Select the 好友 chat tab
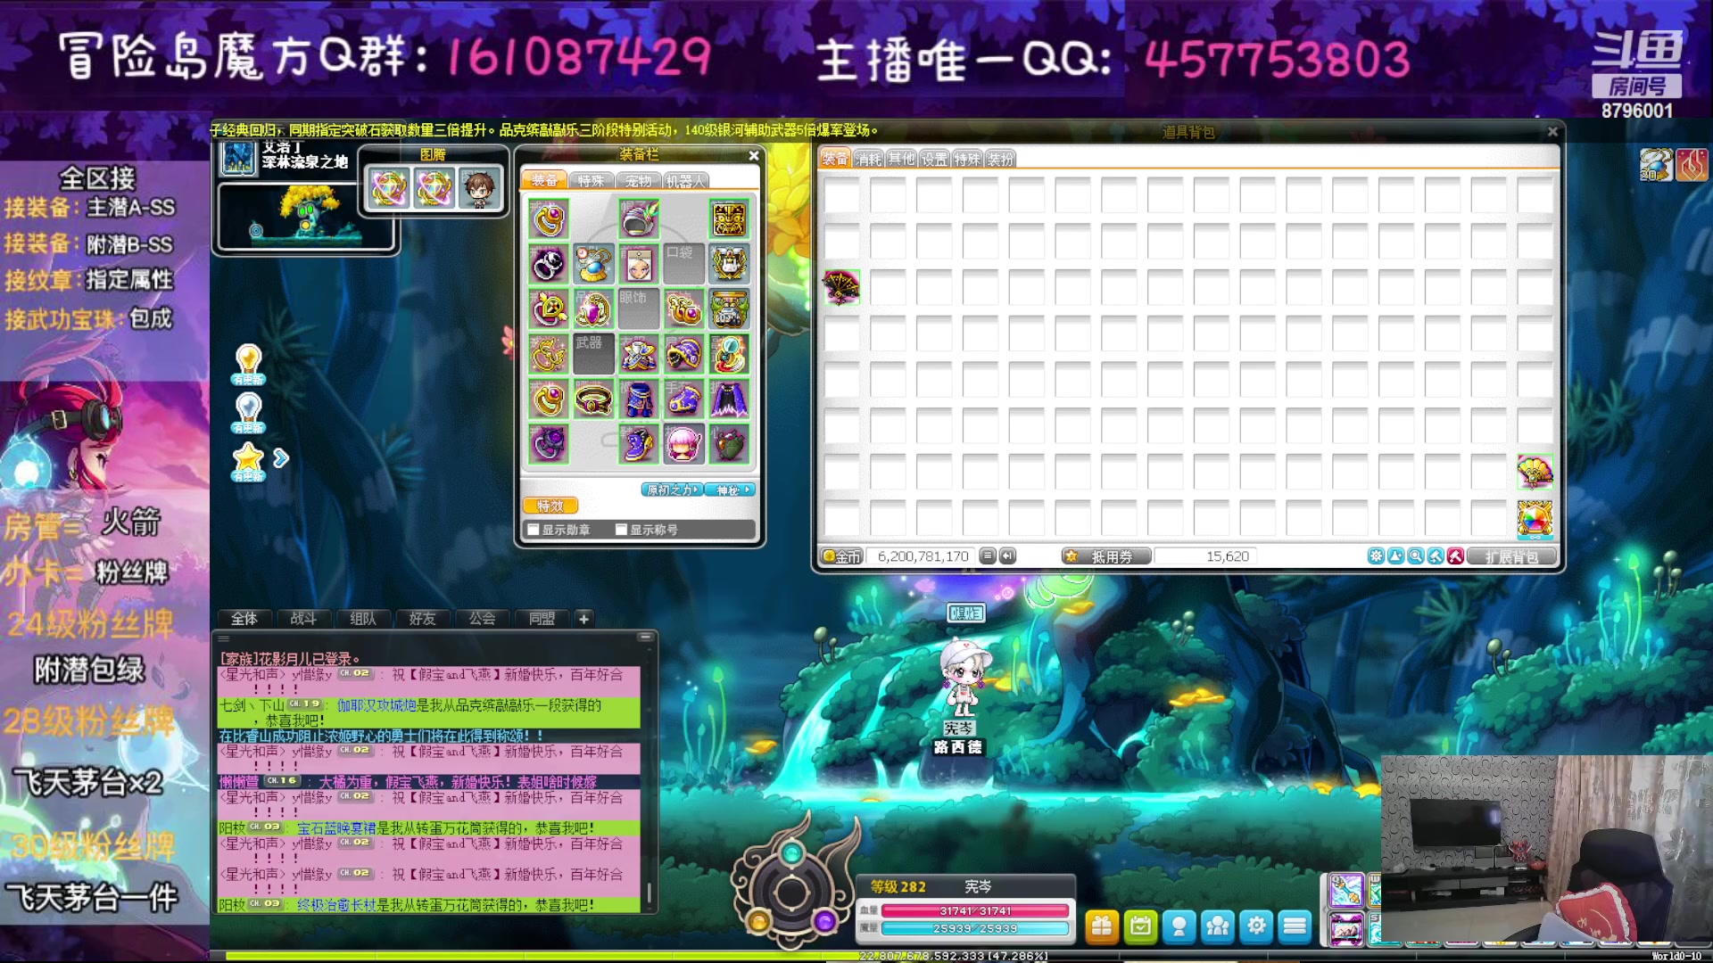 point(422,618)
